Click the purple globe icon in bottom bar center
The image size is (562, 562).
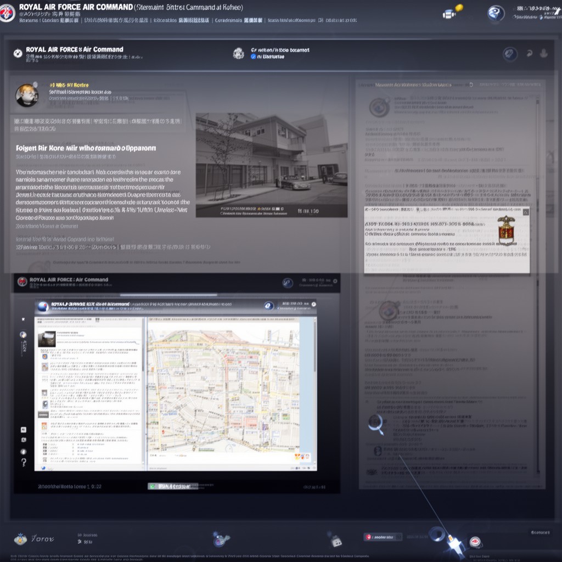tap(221, 539)
